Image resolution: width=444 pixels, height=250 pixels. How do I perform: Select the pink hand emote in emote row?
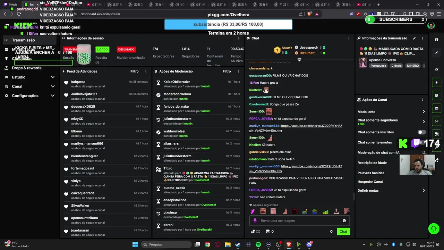click(253, 211)
